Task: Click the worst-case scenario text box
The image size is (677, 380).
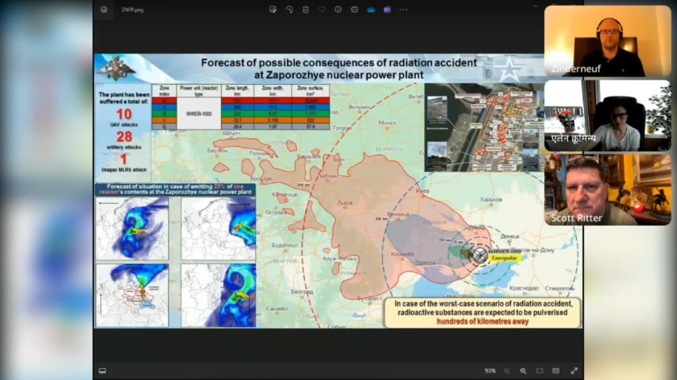Action: point(482,312)
